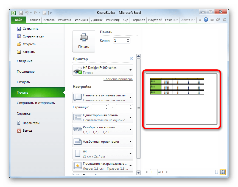Decrease the number of copies
The height and width of the screenshot is (187, 238).
pos(128,42)
